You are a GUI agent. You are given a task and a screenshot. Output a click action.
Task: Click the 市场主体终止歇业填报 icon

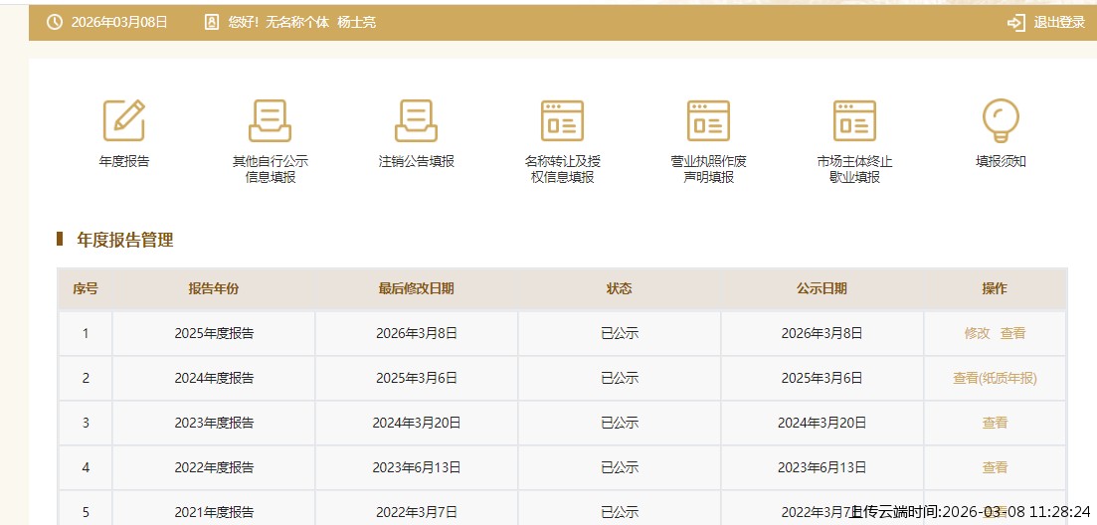854,120
